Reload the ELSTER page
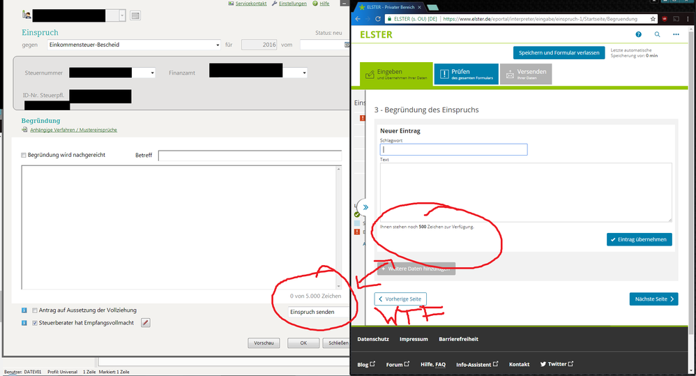This screenshot has height=376, width=696. (x=378, y=19)
